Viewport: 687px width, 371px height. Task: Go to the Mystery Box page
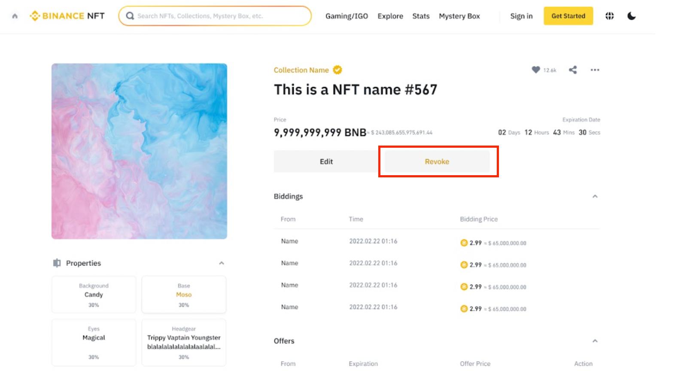click(x=459, y=16)
